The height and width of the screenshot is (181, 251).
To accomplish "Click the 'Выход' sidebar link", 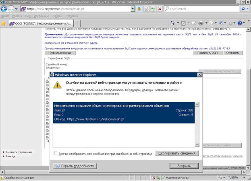I will tap(10, 156).
